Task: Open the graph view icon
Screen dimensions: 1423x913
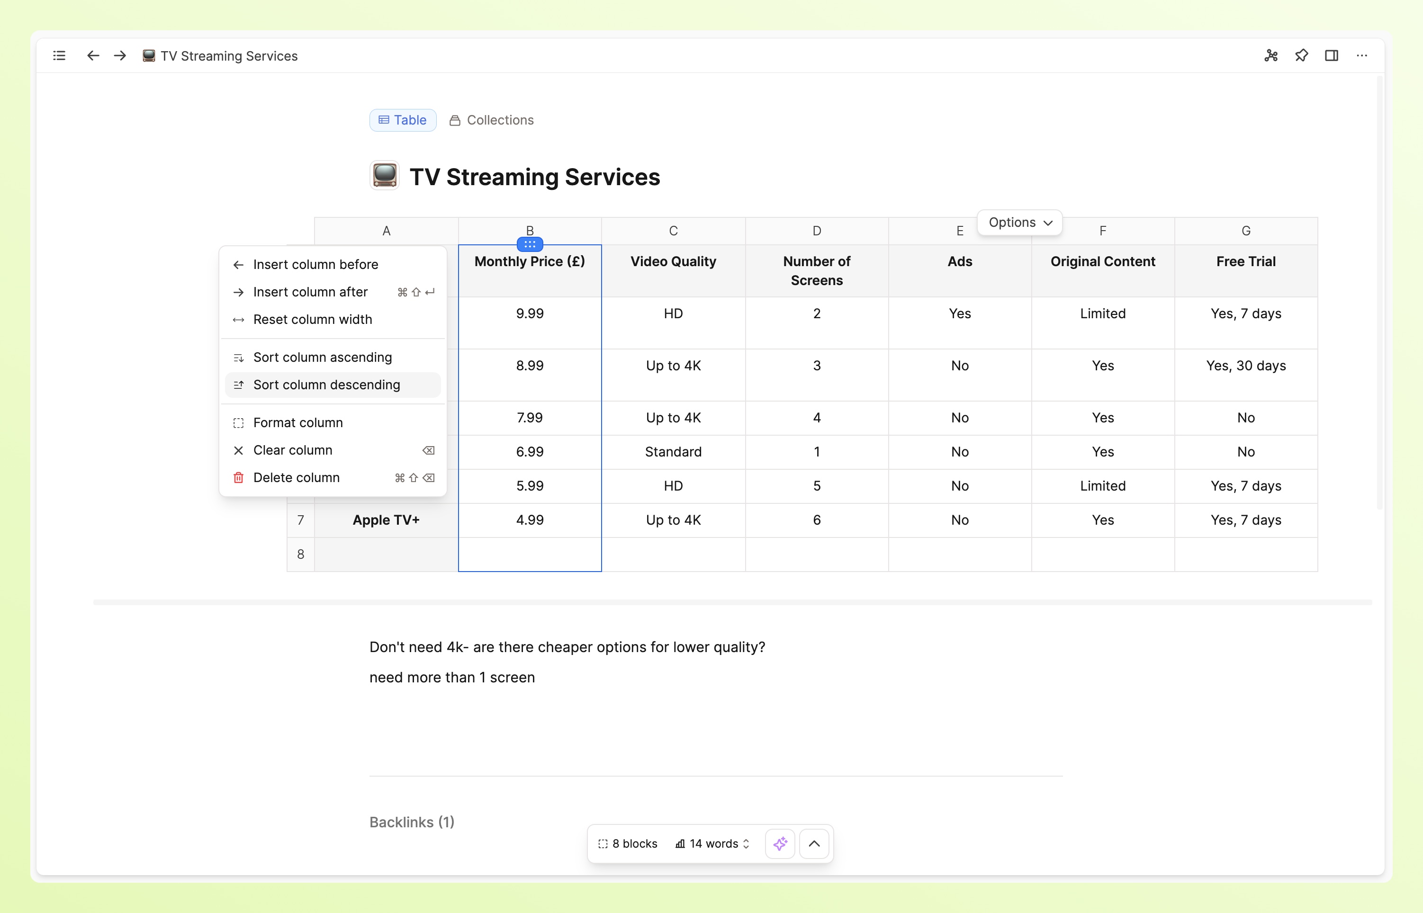Action: [1270, 56]
